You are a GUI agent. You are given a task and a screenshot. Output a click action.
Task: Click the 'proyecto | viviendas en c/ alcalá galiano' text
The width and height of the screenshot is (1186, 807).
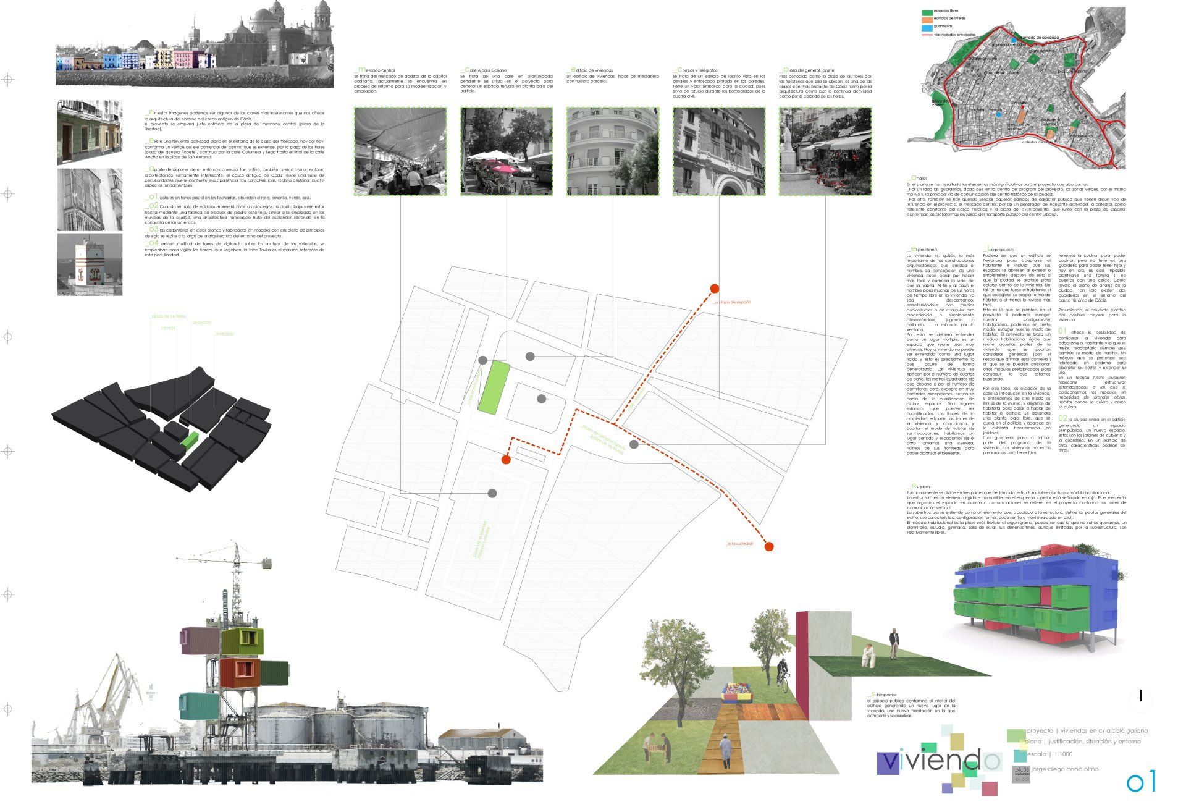click(x=1087, y=730)
